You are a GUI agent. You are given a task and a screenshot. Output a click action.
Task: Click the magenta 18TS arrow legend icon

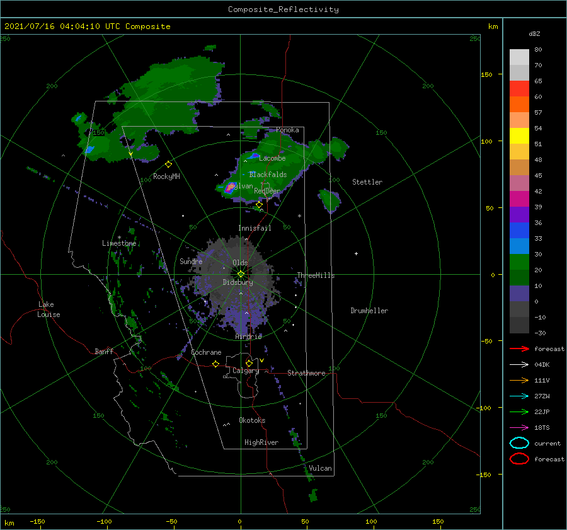(x=519, y=428)
